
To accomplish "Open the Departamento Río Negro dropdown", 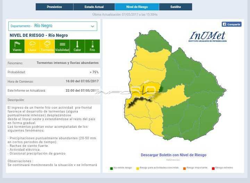I will click(52, 26).
